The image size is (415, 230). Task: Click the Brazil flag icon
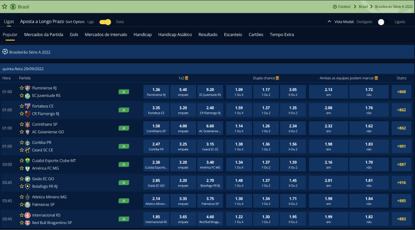coord(13,6)
